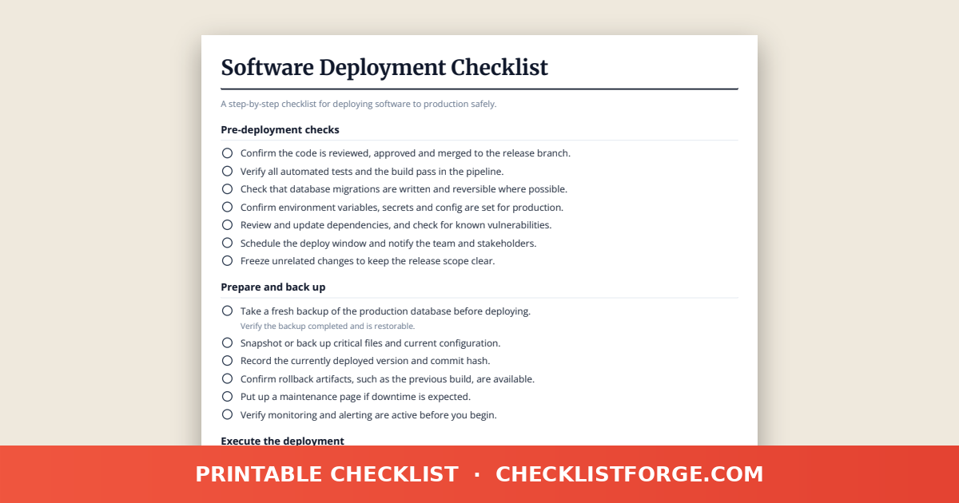
Task: Click the Prepare and back up heading
Action: pos(273,287)
